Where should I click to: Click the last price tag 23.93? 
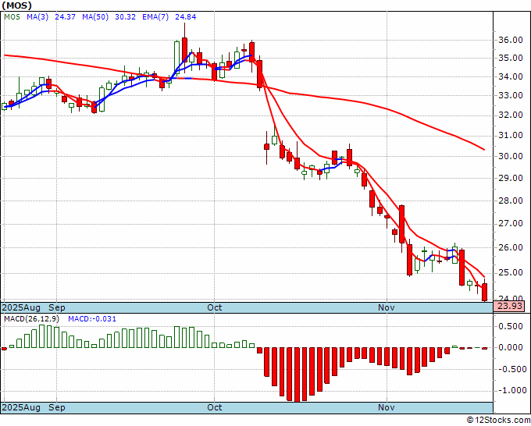(509, 307)
